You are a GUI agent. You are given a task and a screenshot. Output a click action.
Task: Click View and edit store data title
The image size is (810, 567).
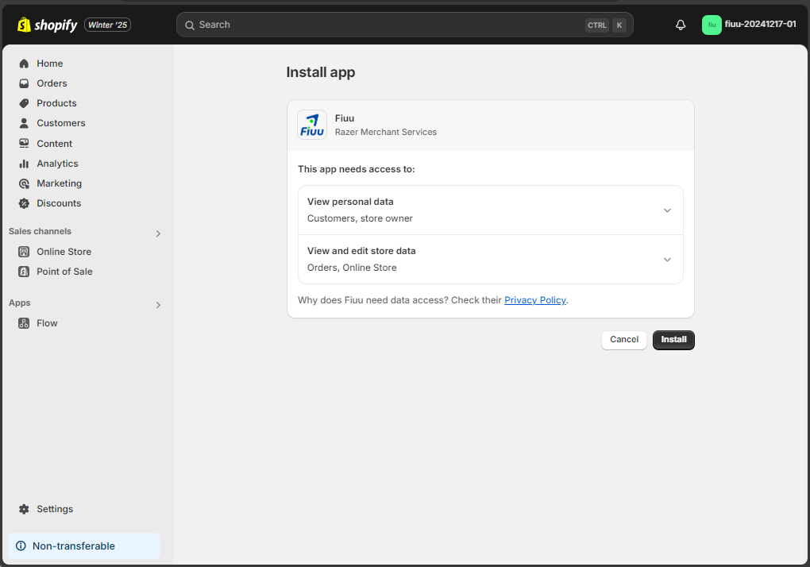[361, 251]
